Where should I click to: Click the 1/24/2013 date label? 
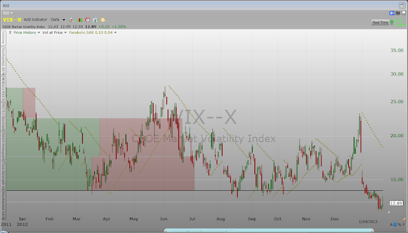coord(368,222)
